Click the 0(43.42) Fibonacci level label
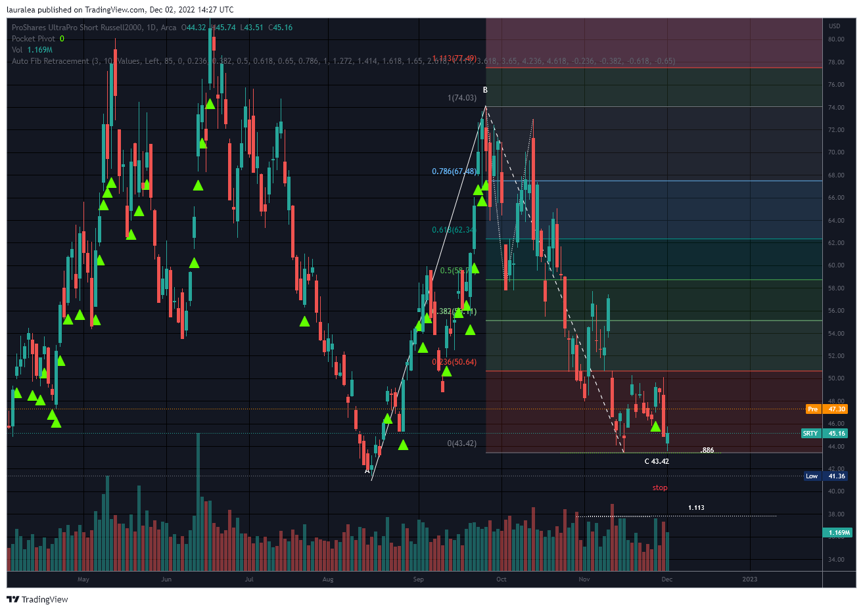The image size is (863, 611). (x=462, y=443)
